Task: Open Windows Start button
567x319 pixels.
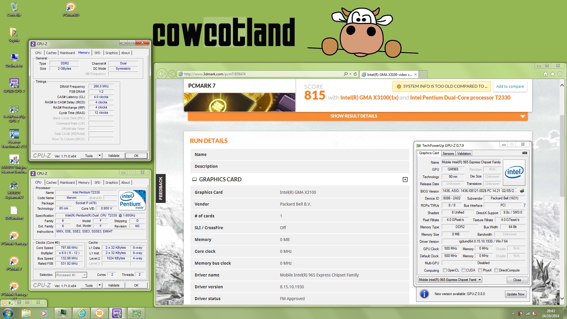Action: click(8, 313)
